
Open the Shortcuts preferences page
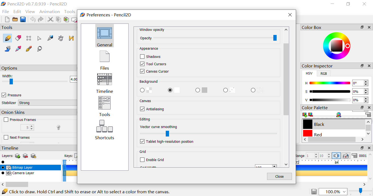[x=105, y=130]
